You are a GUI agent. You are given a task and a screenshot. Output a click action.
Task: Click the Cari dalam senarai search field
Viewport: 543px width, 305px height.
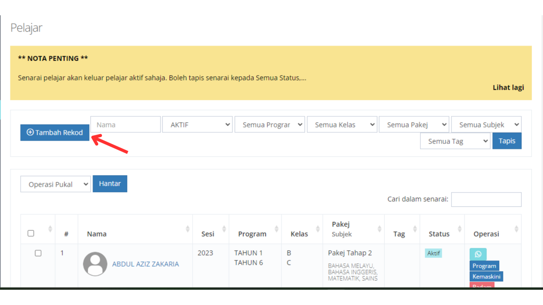coord(486,199)
